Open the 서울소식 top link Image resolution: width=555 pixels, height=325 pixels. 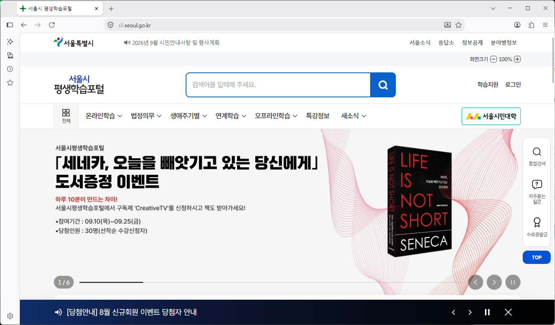(420, 42)
